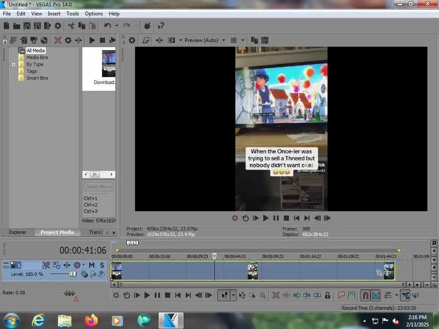This screenshot has height=329, width=439.
Task: Save the project via first floppy icon
Action: tap(27, 26)
